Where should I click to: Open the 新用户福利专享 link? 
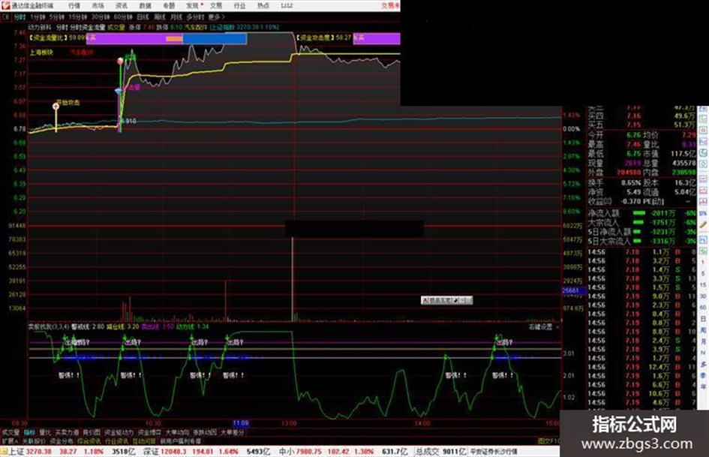181,440
